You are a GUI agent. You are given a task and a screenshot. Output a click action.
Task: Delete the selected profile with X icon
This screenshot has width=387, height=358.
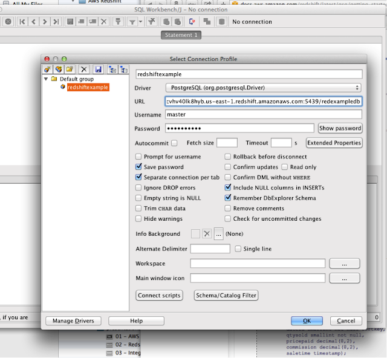click(x=84, y=70)
